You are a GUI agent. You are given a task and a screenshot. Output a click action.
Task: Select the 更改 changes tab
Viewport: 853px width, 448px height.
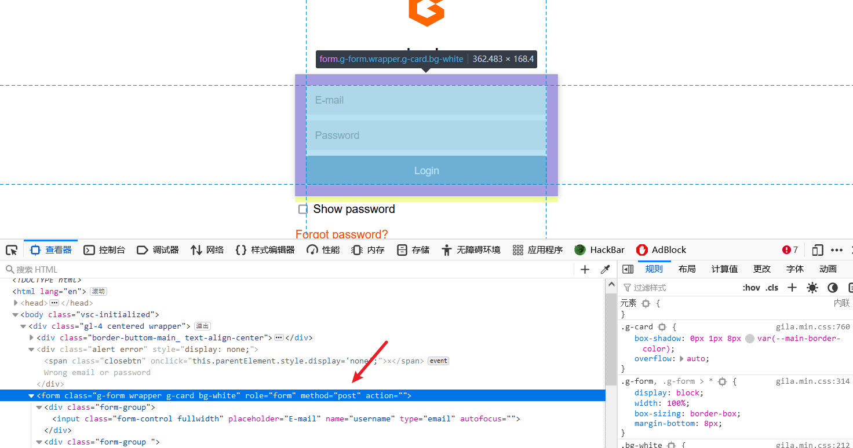762,269
